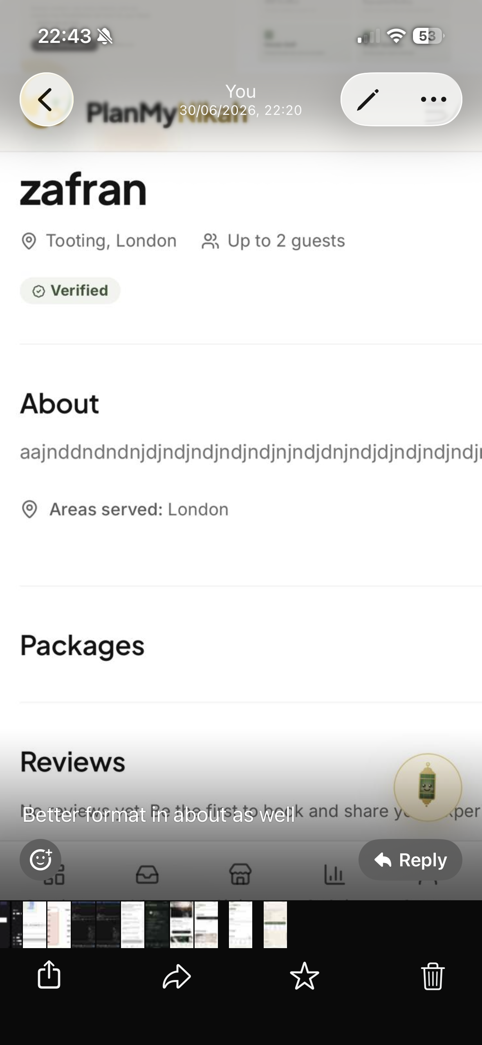Screen dimensions: 482x1045
Task: Open the share sheet icon
Action: [49, 975]
